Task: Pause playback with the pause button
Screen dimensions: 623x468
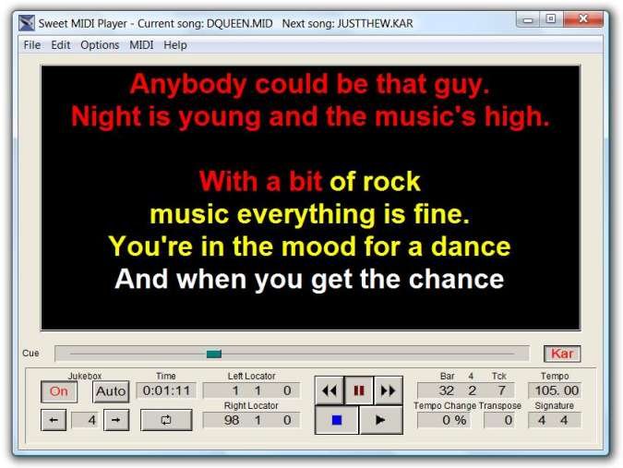Action: click(359, 390)
